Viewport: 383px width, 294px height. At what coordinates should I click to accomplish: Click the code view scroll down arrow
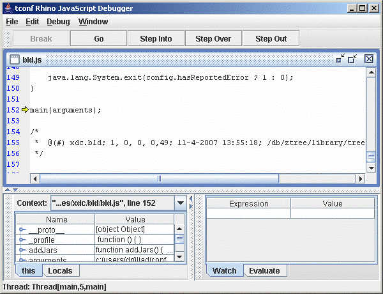coord(371,168)
